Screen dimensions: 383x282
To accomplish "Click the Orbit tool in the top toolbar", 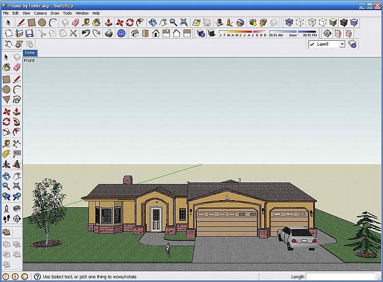I will click(153, 23).
